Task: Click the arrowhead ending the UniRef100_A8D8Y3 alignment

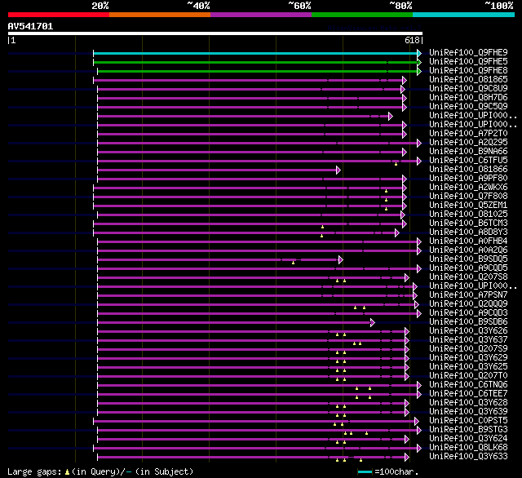Action: pos(397,232)
